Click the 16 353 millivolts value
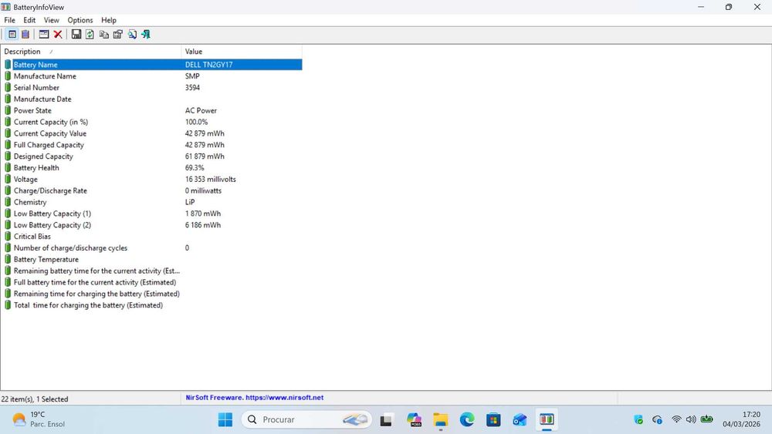Screen dimensions: 772x434 (x=211, y=180)
